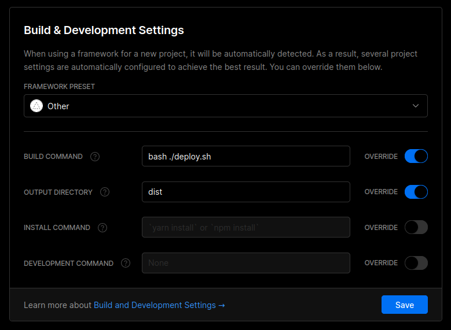
Task: Enable override for Development Command
Action: (416, 263)
